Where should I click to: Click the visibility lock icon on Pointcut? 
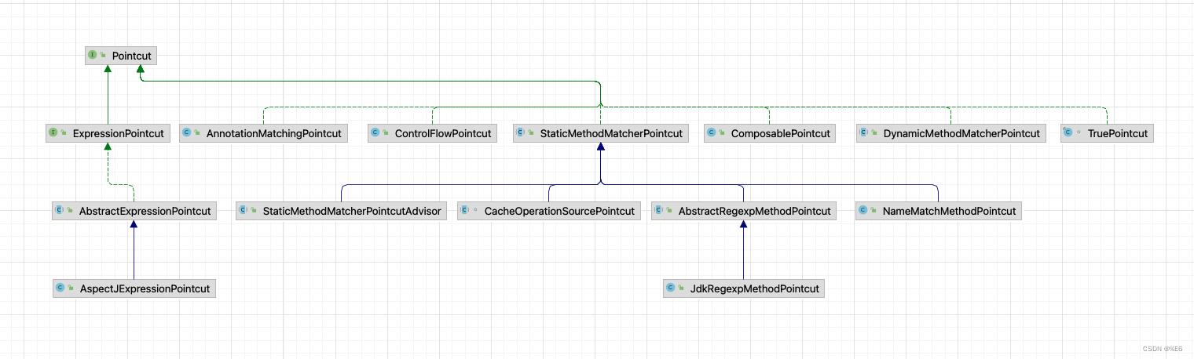[103, 56]
